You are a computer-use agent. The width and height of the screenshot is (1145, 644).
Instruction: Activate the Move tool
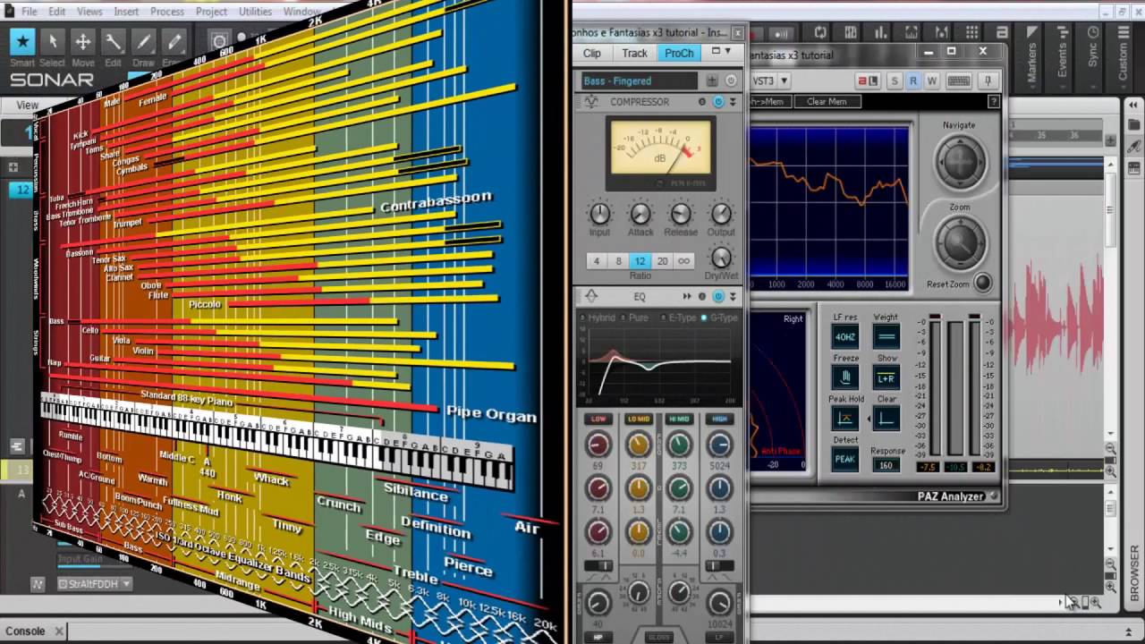[x=82, y=41]
